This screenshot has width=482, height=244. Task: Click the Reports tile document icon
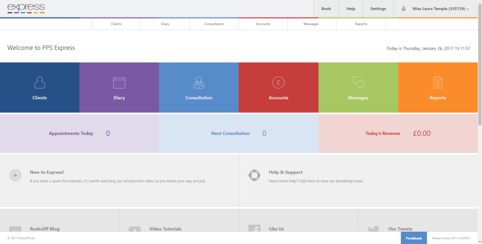(438, 82)
